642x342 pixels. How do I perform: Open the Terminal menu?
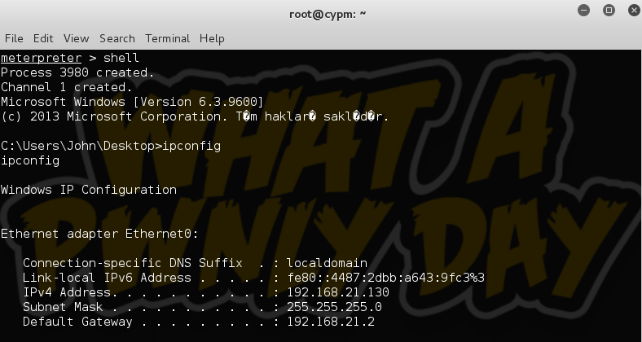pos(168,38)
